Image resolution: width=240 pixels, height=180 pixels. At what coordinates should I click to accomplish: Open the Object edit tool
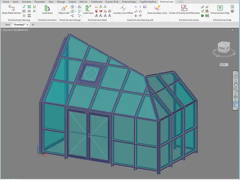(64, 10)
